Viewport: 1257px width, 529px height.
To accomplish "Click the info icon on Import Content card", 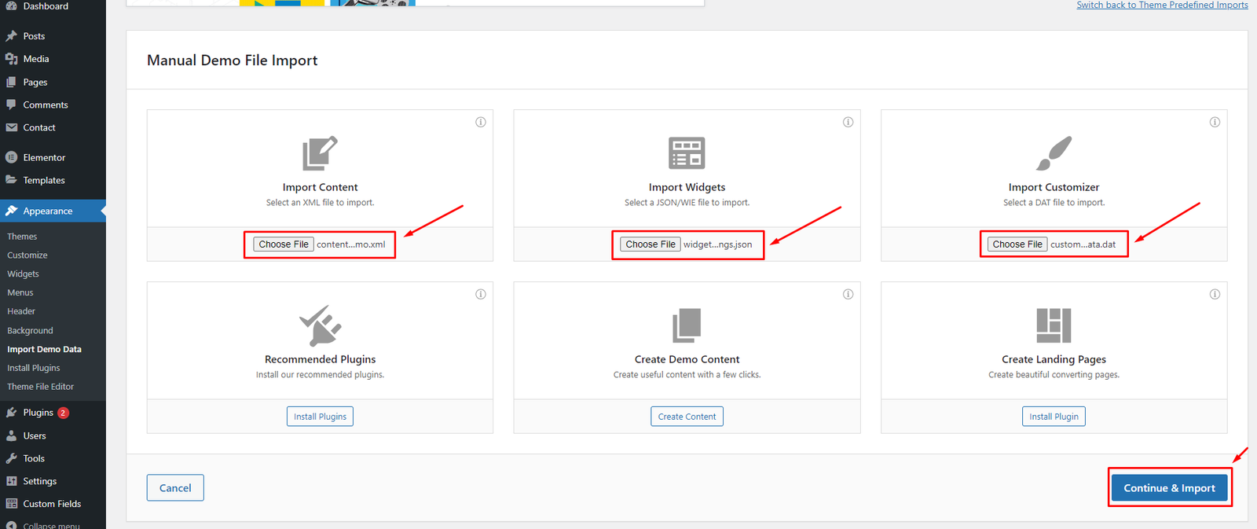I will pos(480,122).
